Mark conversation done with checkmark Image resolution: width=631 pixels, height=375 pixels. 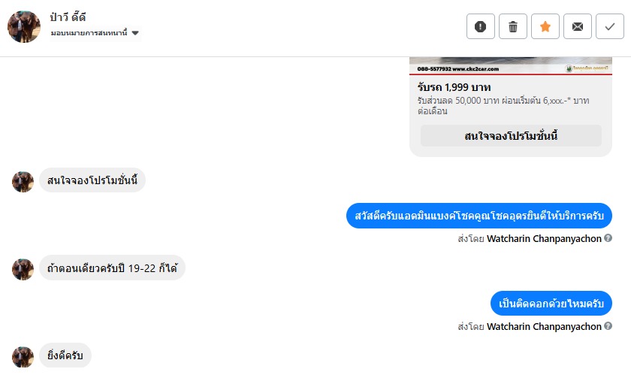(x=609, y=26)
